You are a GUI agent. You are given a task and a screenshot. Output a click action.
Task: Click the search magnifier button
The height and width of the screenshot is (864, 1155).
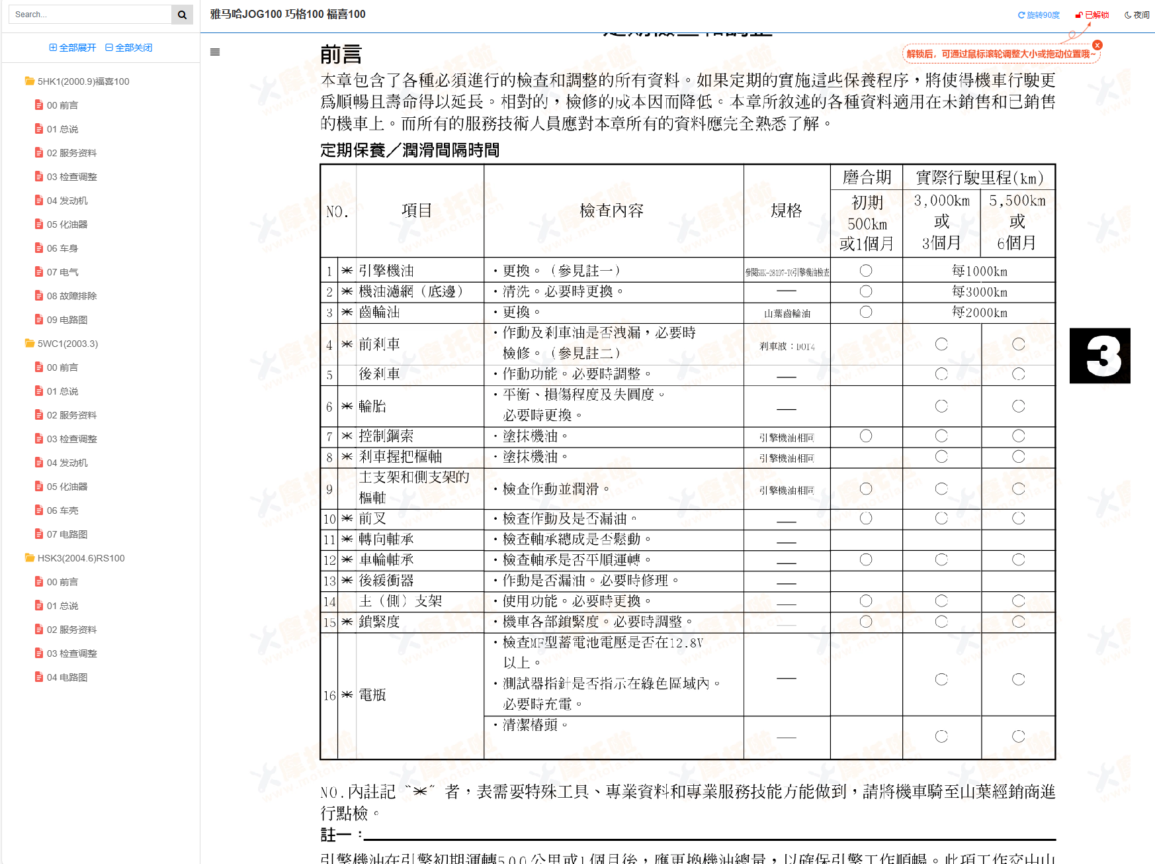pyautogui.click(x=182, y=15)
